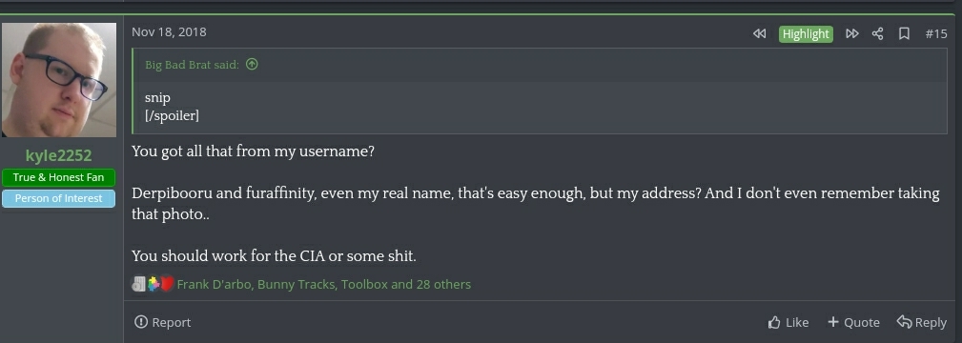Open post number #15 permalink

point(936,33)
